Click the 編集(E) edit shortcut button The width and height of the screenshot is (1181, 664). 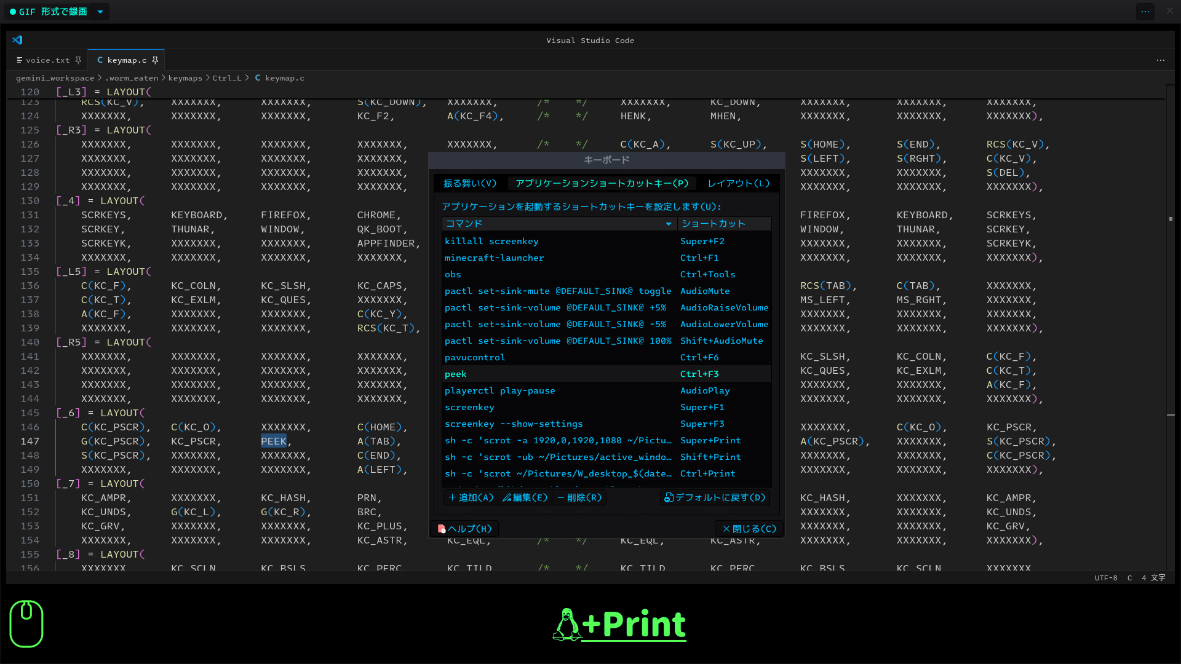(525, 497)
